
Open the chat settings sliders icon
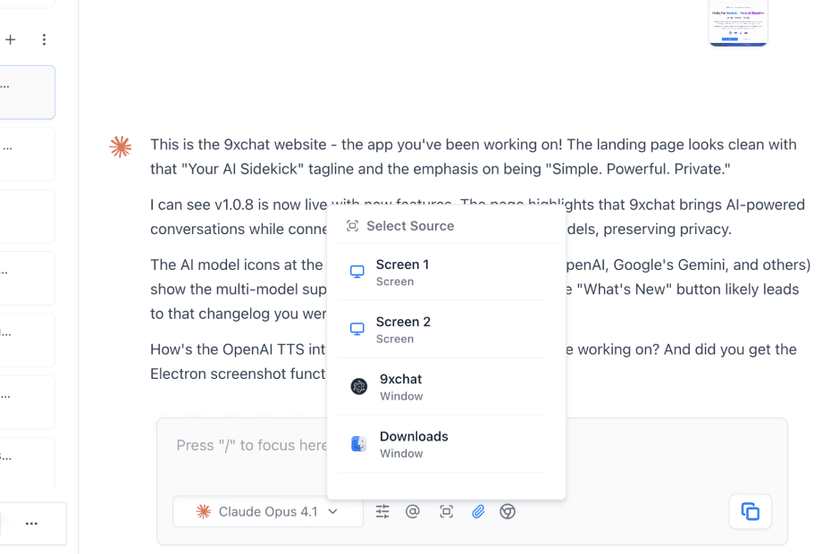click(x=382, y=512)
